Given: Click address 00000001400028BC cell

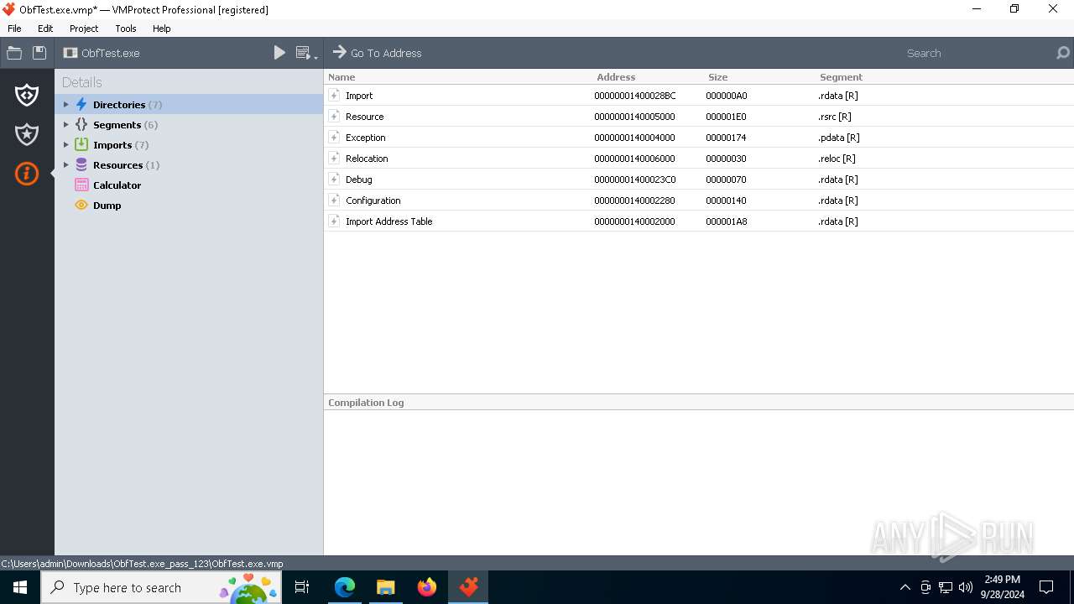Looking at the screenshot, I should pyautogui.click(x=634, y=96).
